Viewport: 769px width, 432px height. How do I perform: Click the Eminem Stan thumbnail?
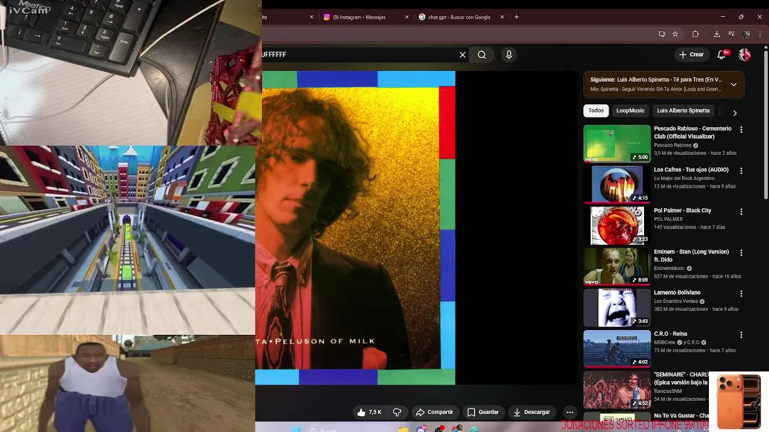pos(617,266)
